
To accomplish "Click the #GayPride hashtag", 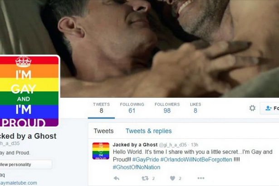I will (x=146, y=160).
